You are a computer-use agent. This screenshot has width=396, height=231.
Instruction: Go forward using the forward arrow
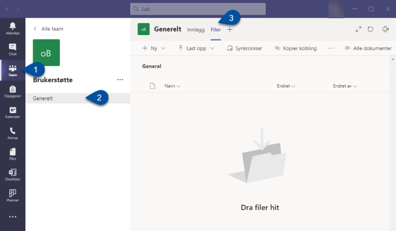pos(18,9)
